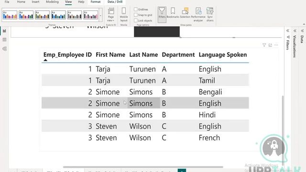306x172 pixels.
Task: Open the Format ribbon tab
Action: pyautogui.click(x=96, y=2)
